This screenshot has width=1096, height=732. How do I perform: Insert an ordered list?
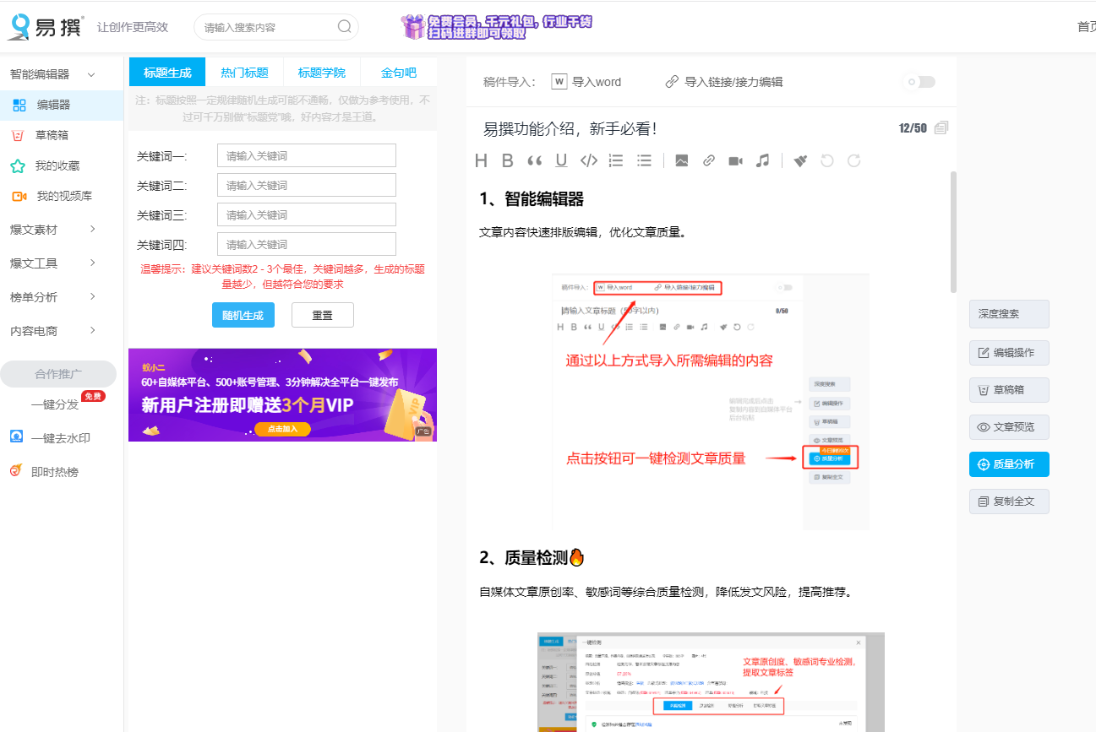pyautogui.click(x=616, y=160)
